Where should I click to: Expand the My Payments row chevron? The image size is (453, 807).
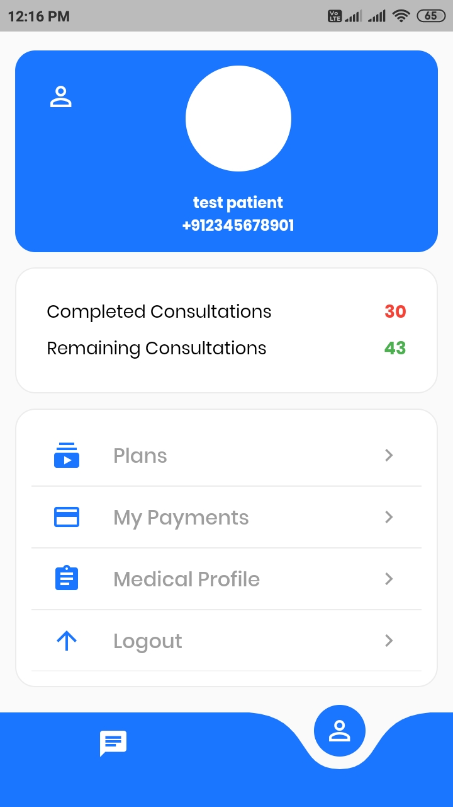(x=389, y=517)
